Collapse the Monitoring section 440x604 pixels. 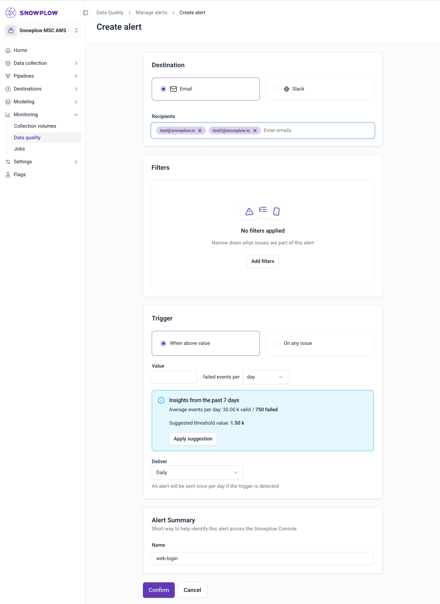click(76, 115)
